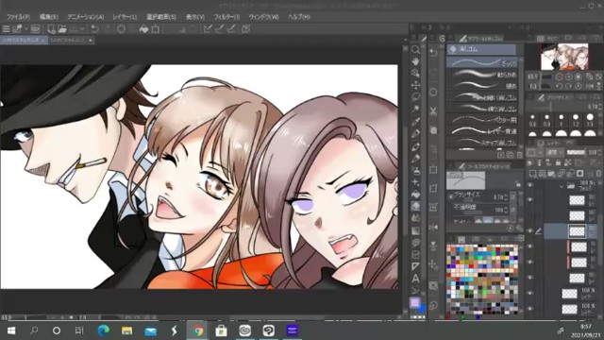Open dropdown arrow next to Save icon
The image size is (604, 340).
[82, 29]
